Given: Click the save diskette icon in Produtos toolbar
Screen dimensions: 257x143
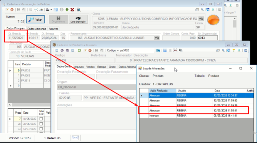Looking at the screenshot, I should click(97, 51).
